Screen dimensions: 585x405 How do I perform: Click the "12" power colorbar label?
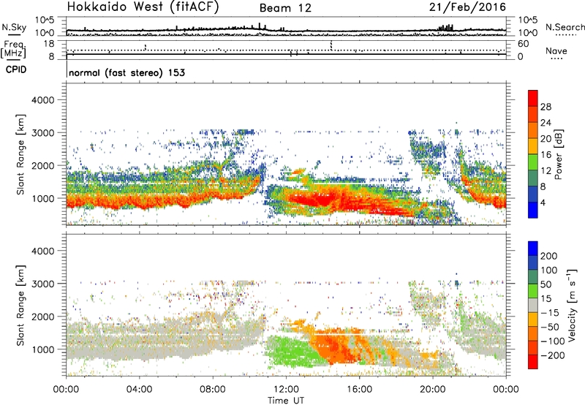[x=546, y=171]
